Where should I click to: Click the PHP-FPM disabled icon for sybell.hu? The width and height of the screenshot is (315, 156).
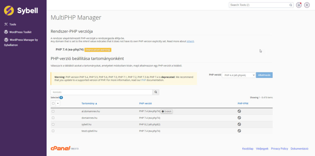[239, 124]
